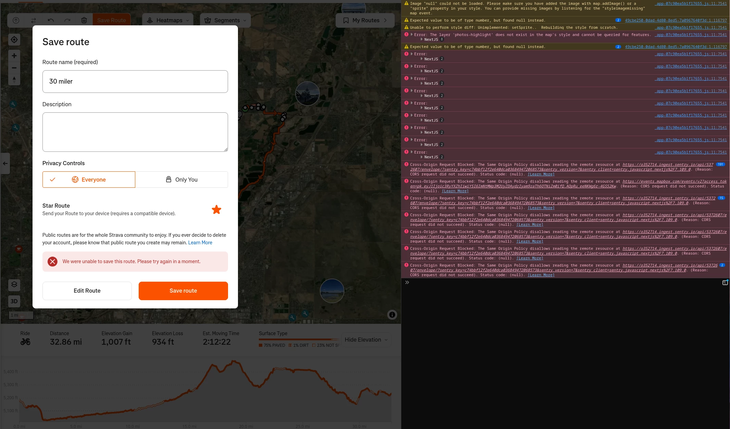Click the trash delete route icon
The height and width of the screenshot is (429, 730).
84,20
